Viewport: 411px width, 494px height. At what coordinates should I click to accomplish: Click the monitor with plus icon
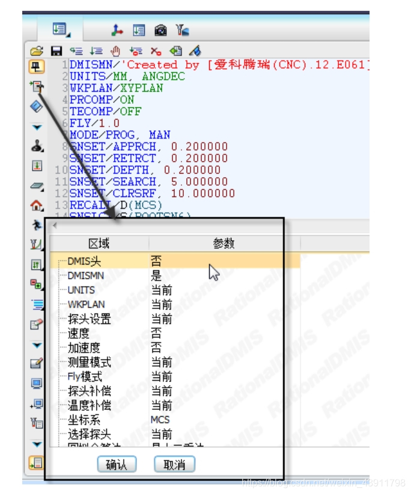pyautogui.click(x=37, y=403)
